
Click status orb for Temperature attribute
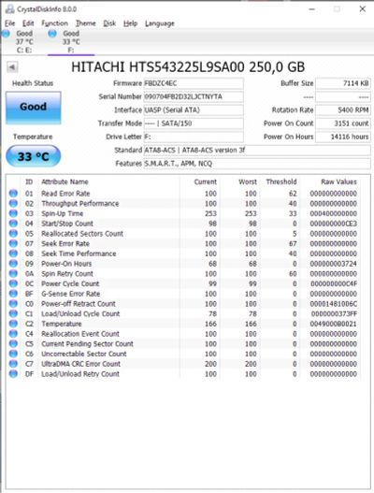[x=13, y=324]
